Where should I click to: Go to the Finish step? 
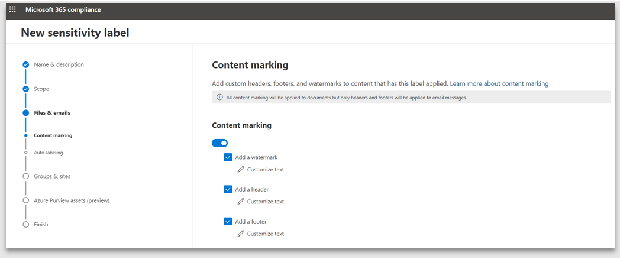point(41,225)
